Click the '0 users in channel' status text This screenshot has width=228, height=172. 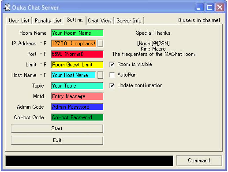[199, 20]
